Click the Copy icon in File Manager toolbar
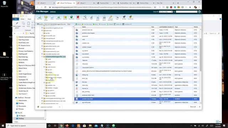Viewport: 228px width, 128px height. pyautogui.click(x=52, y=17)
